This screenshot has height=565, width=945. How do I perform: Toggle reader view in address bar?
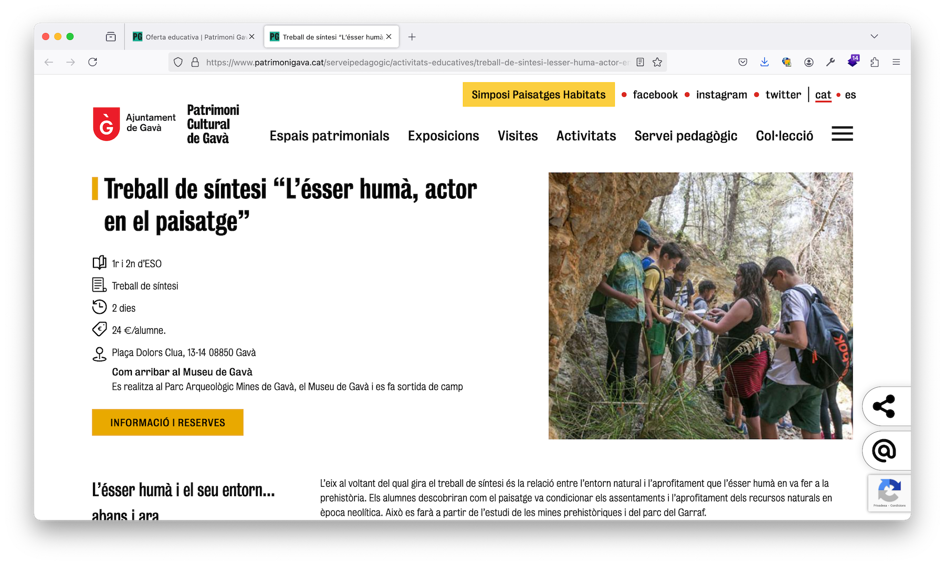[640, 62]
